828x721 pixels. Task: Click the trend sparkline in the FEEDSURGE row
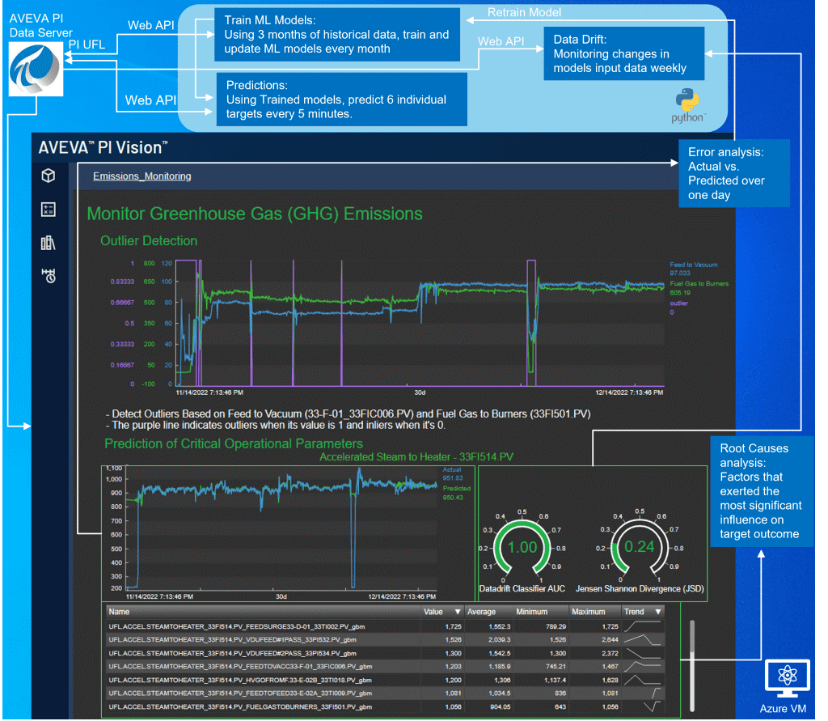642,626
